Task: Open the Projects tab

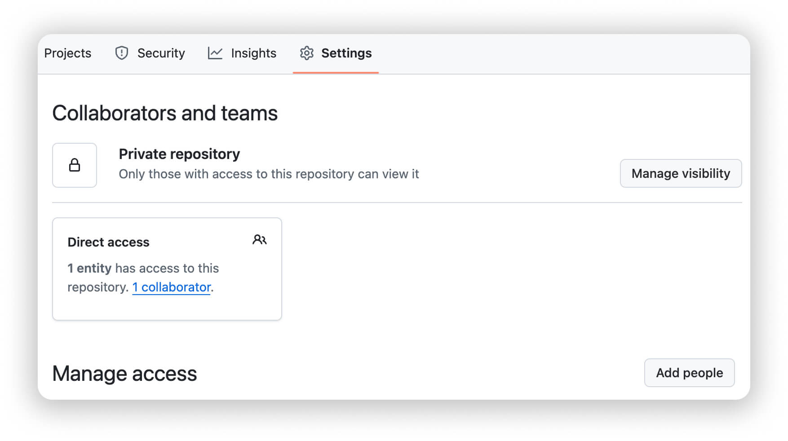Action: click(x=68, y=53)
